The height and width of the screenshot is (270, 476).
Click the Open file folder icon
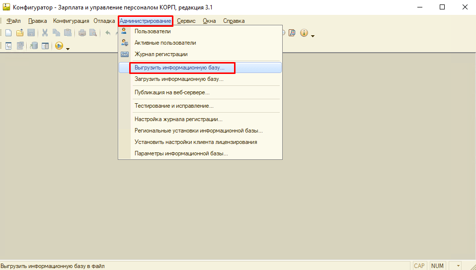tap(20, 33)
